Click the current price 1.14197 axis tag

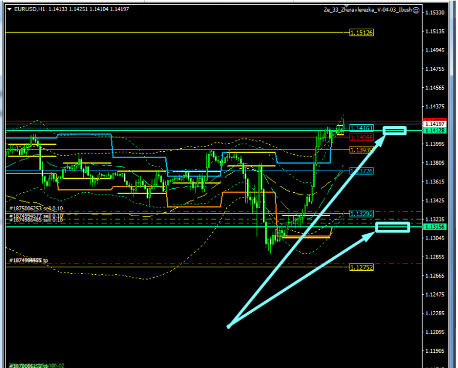tap(436, 124)
